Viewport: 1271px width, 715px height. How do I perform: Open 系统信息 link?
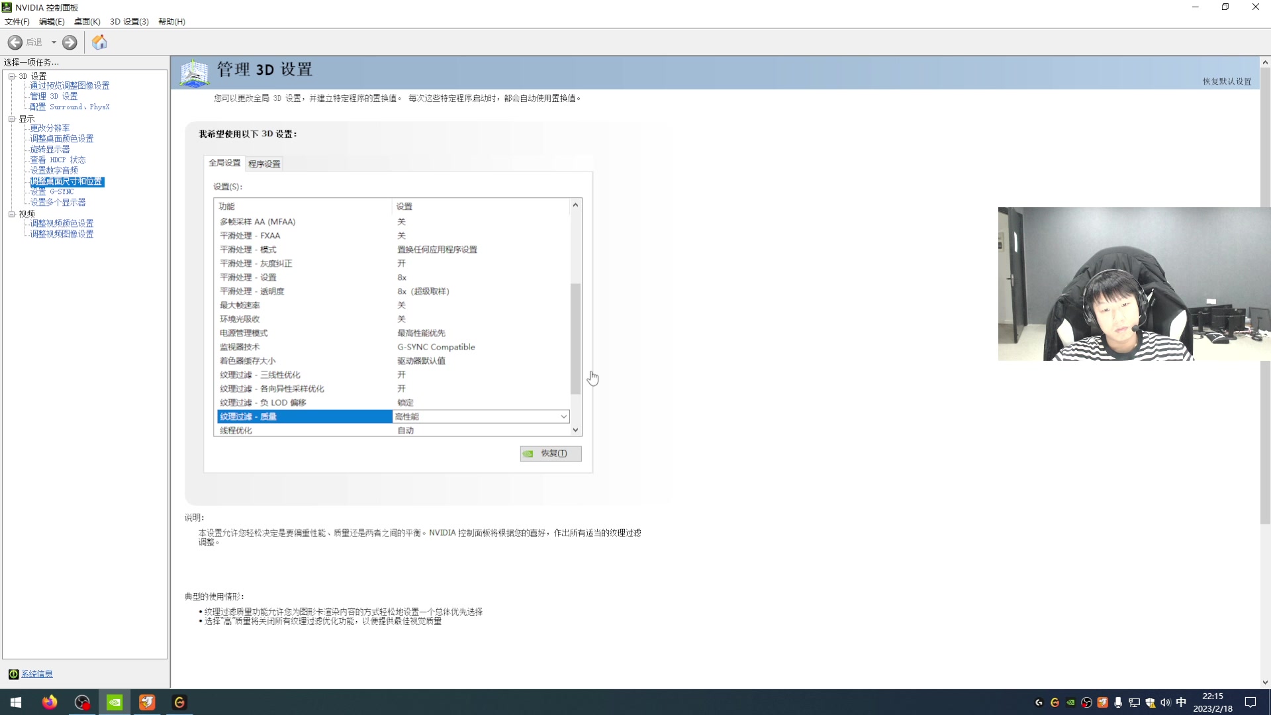37,674
